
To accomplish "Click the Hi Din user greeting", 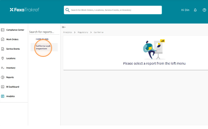I will pyautogui.click(x=185, y=10).
